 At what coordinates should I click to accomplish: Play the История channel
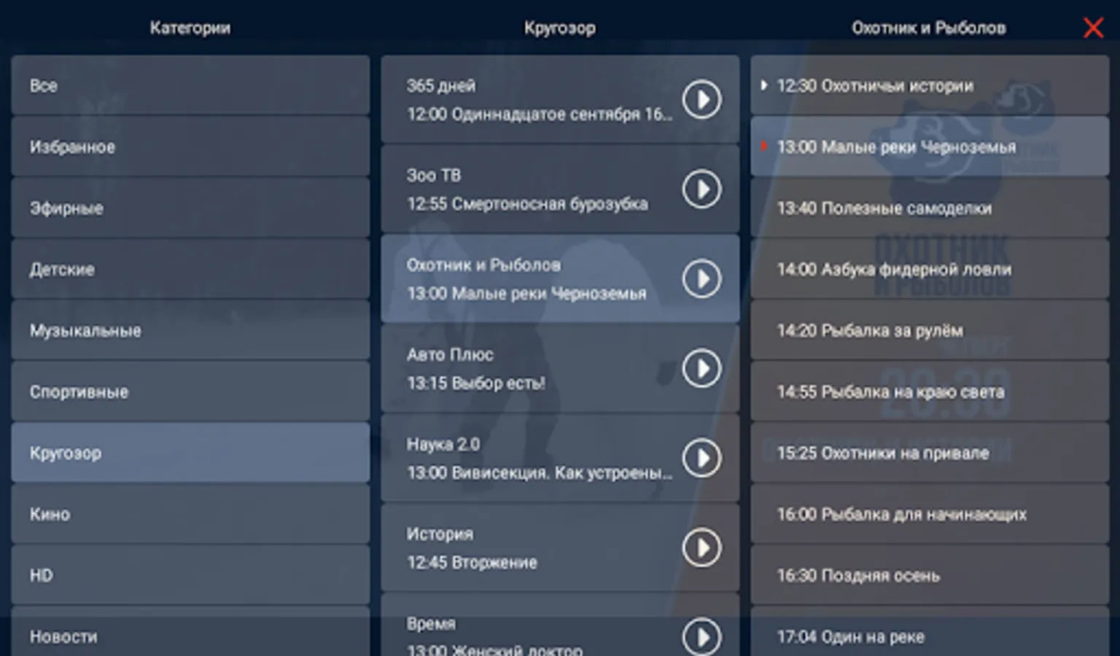tap(701, 547)
